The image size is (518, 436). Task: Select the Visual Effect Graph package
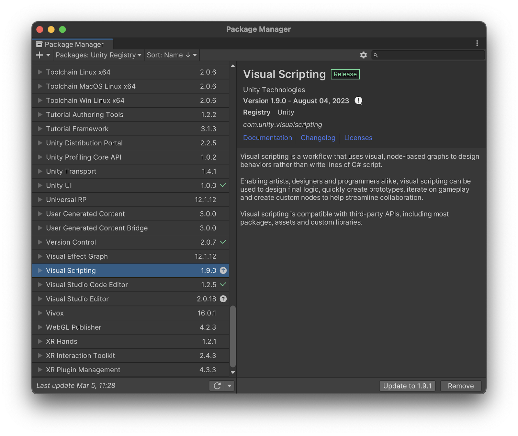point(130,256)
